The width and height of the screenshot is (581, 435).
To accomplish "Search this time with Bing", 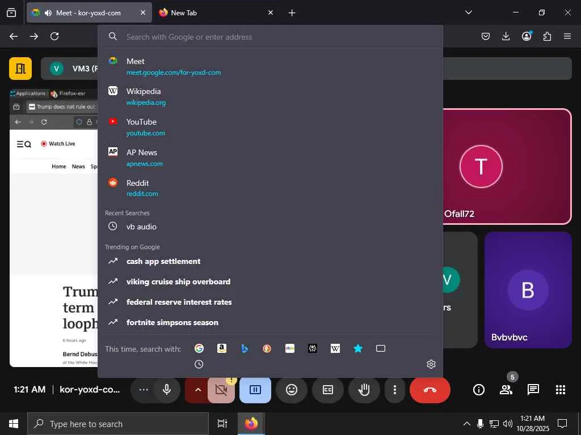I will 245,348.
